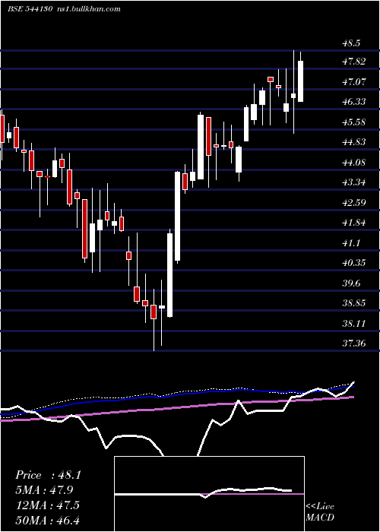The image size is (380, 532).
Task: Click the Price : 48.1 readout
Action: (x=48, y=475)
